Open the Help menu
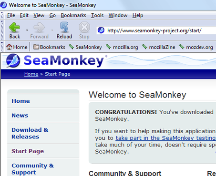The image size is (216, 176). coord(138,15)
